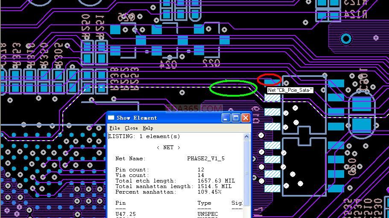389x218 pixels.
Task: Select the 1514.5 MIL manhattan length value
Action: [x=214, y=186]
